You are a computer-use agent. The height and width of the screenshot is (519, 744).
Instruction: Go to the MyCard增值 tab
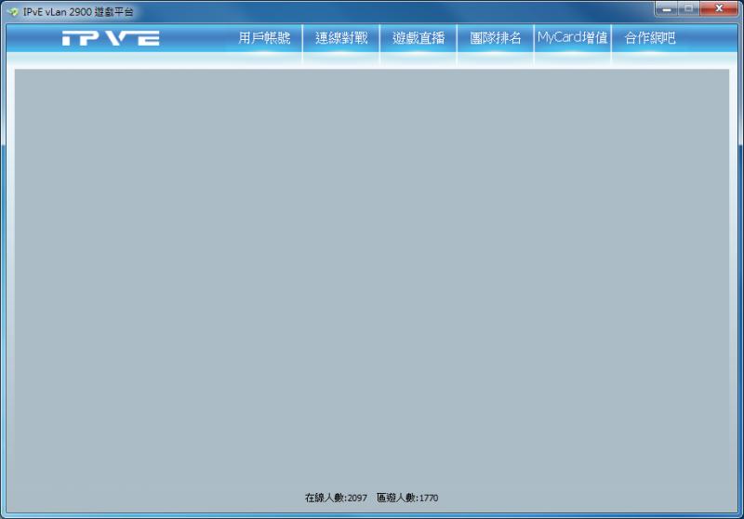tap(572, 38)
